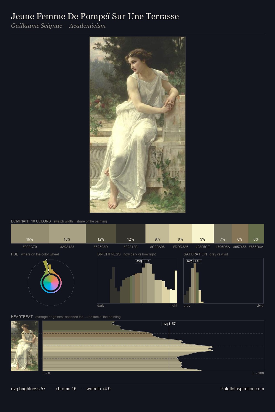Pick the dark olive #52503D swatch
Image resolution: width=275 pixels, height=412 pixels.
pos(101,234)
